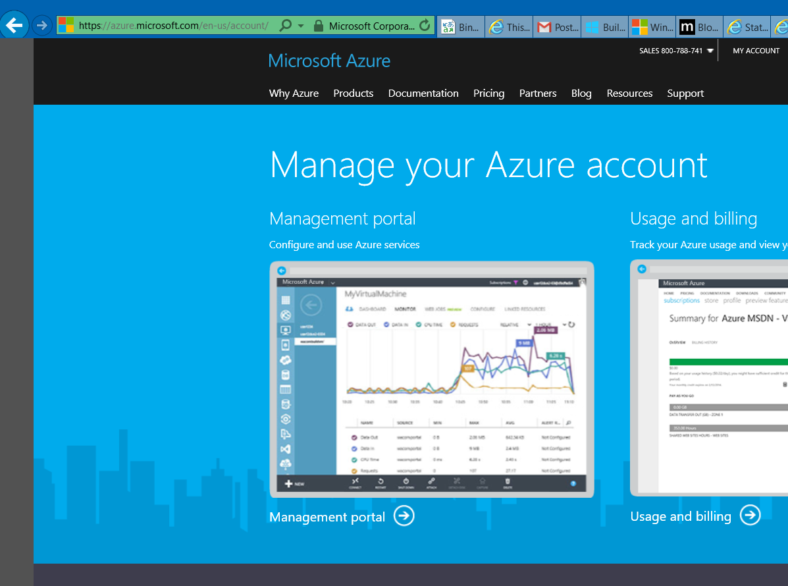Click the Management portal screenshot thumbnail
The image size is (788, 586).
(x=432, y=379)
